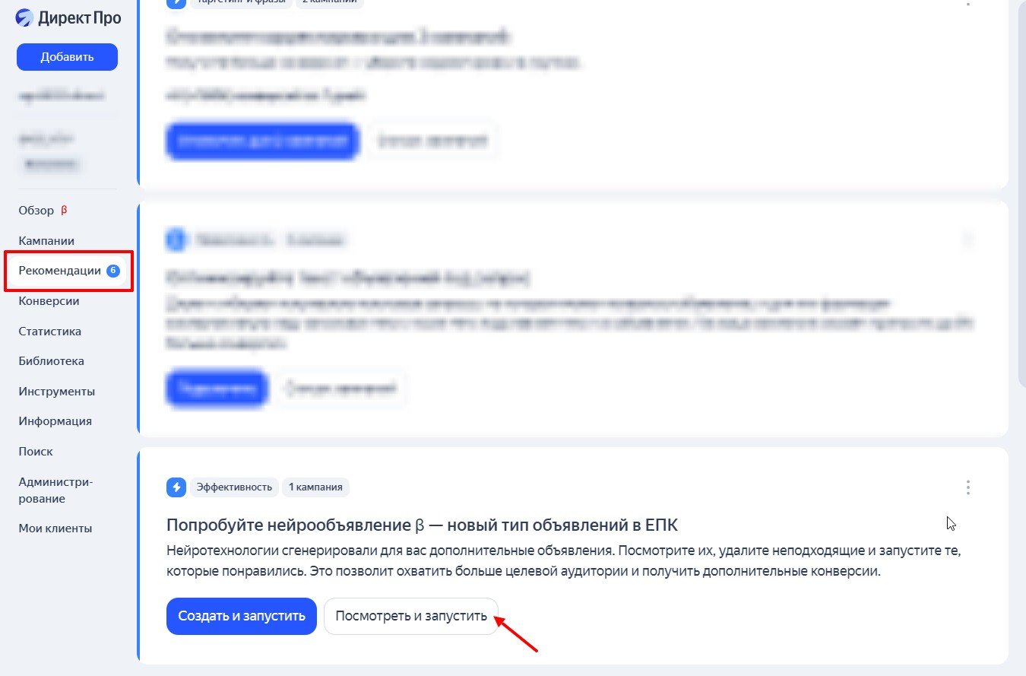Image resolution: width=1026 pixels, height=676 pixels.
Task: Open three-dots menu on нейрообъявление card
Action: (x=967, y=487)
